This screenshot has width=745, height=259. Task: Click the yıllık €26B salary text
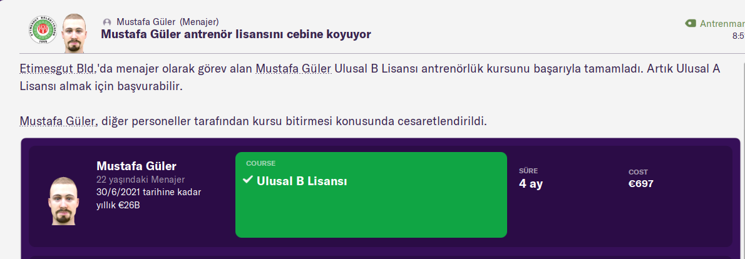pyautogui.click(x=118, y=205)
